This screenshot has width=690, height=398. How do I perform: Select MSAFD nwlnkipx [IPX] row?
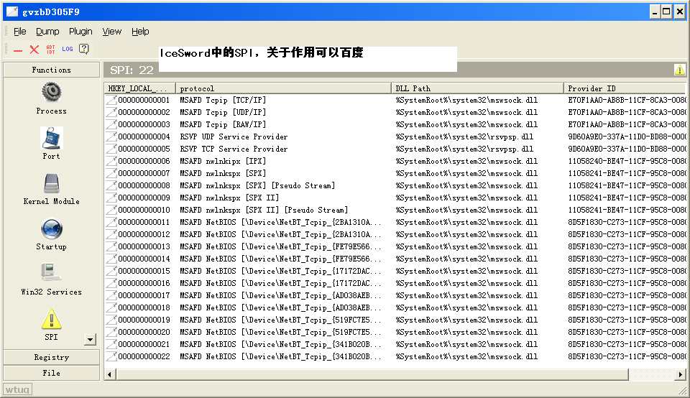(x=395, y=162)
